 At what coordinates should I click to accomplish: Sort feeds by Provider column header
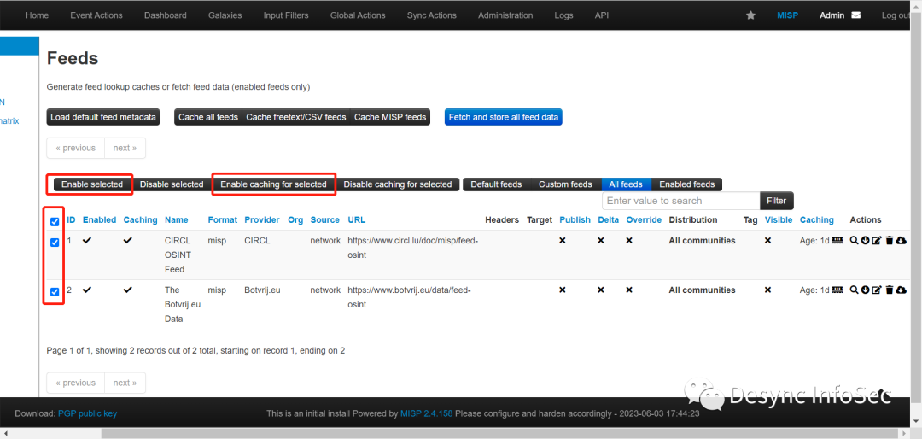tap(262, 219)
